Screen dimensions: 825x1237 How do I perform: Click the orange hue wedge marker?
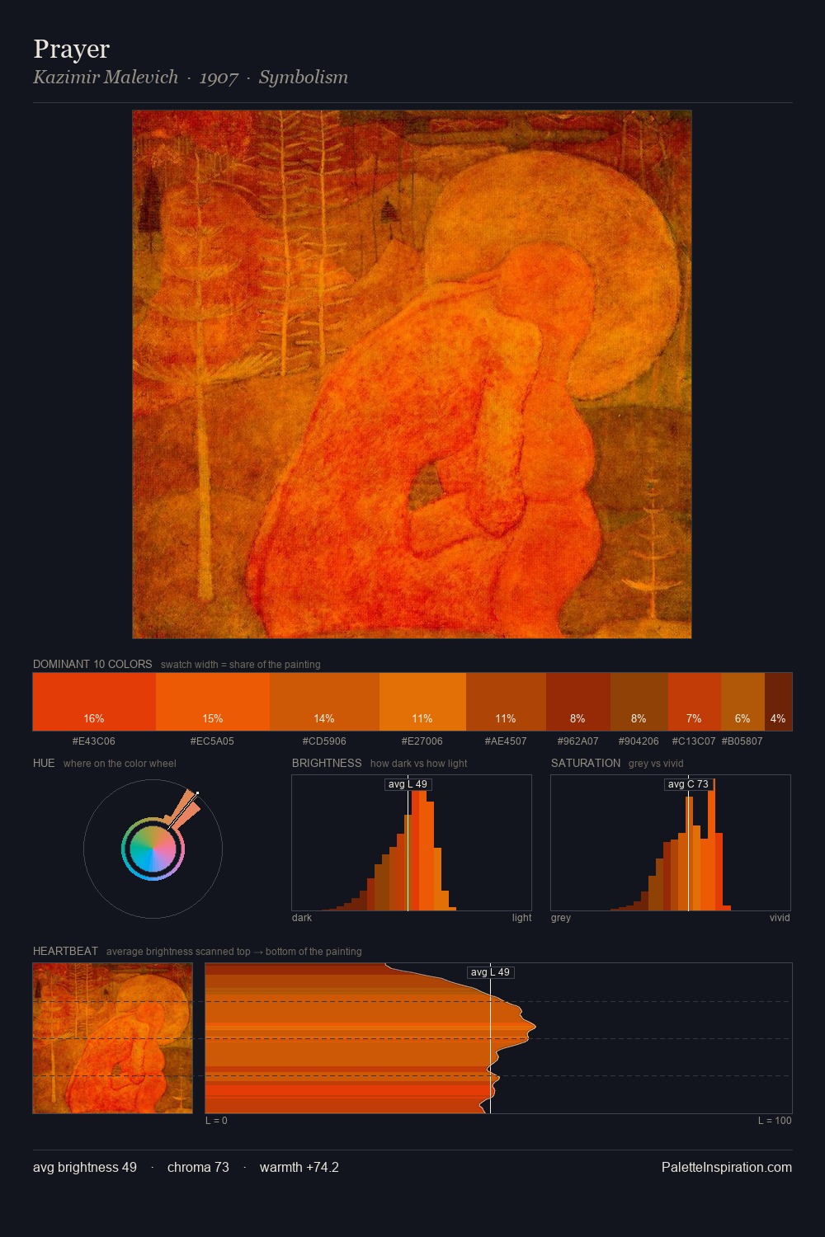(185, 809)
